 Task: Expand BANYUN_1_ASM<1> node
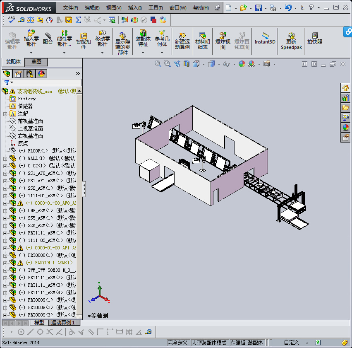5,263
